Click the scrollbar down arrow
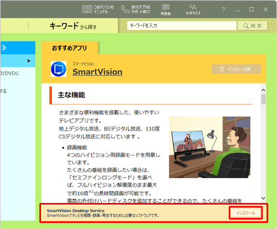Image resolution: width=277 pixels, height=229 pixels. point(263,198)
